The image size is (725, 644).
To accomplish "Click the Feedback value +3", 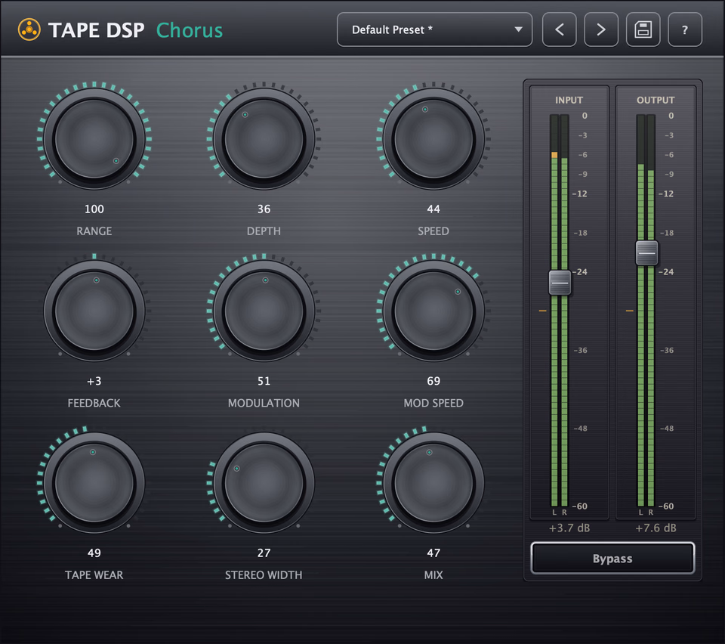I will coord(94,381).
